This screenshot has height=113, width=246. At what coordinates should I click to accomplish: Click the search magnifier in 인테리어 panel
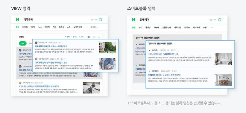pos(220,20)
